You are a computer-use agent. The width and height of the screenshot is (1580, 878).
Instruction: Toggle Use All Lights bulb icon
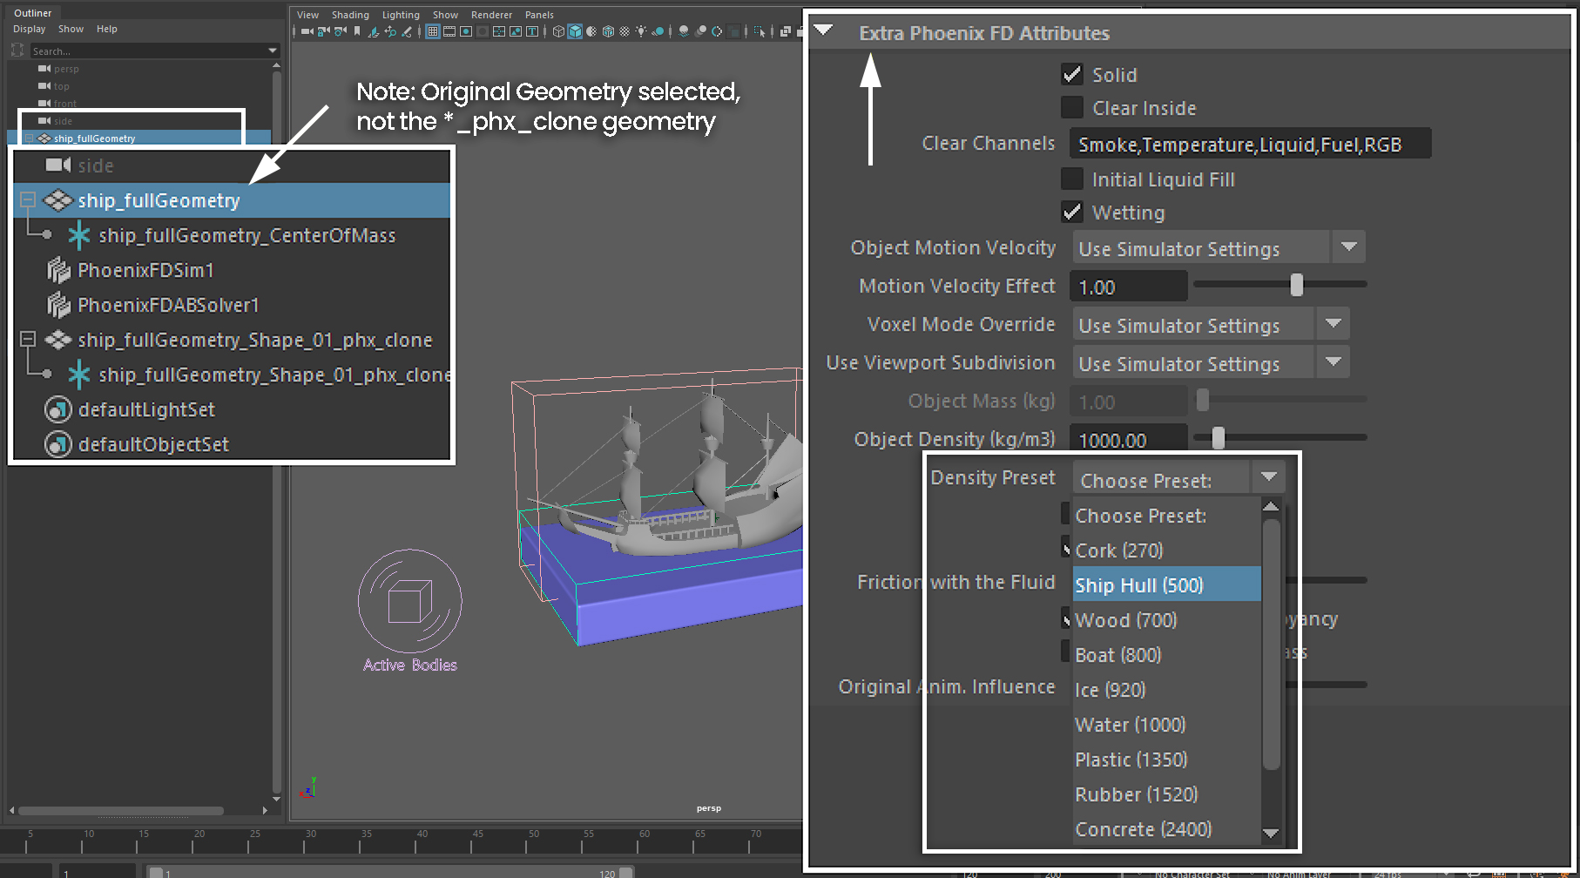(x=641, y=31)
